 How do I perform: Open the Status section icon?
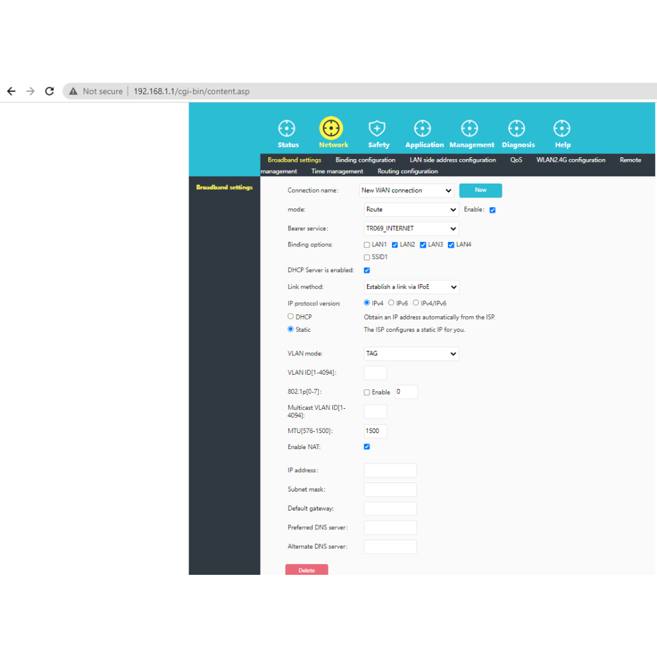coord(287,128)
